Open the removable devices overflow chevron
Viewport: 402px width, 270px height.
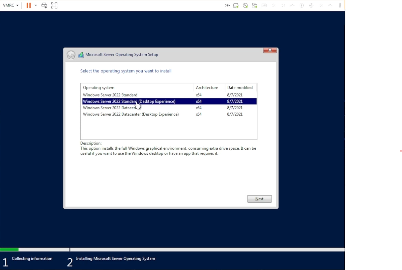(227, 5)
